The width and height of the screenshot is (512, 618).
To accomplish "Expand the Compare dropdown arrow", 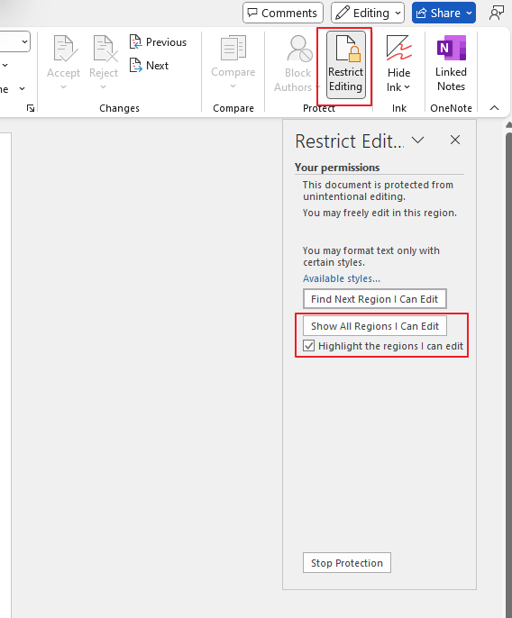I will [x=233, y=86].
